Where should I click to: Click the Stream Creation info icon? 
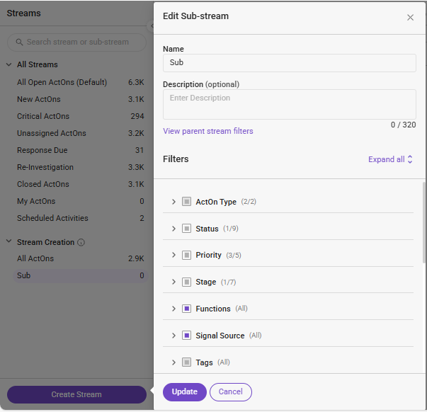tap(81, 242)
